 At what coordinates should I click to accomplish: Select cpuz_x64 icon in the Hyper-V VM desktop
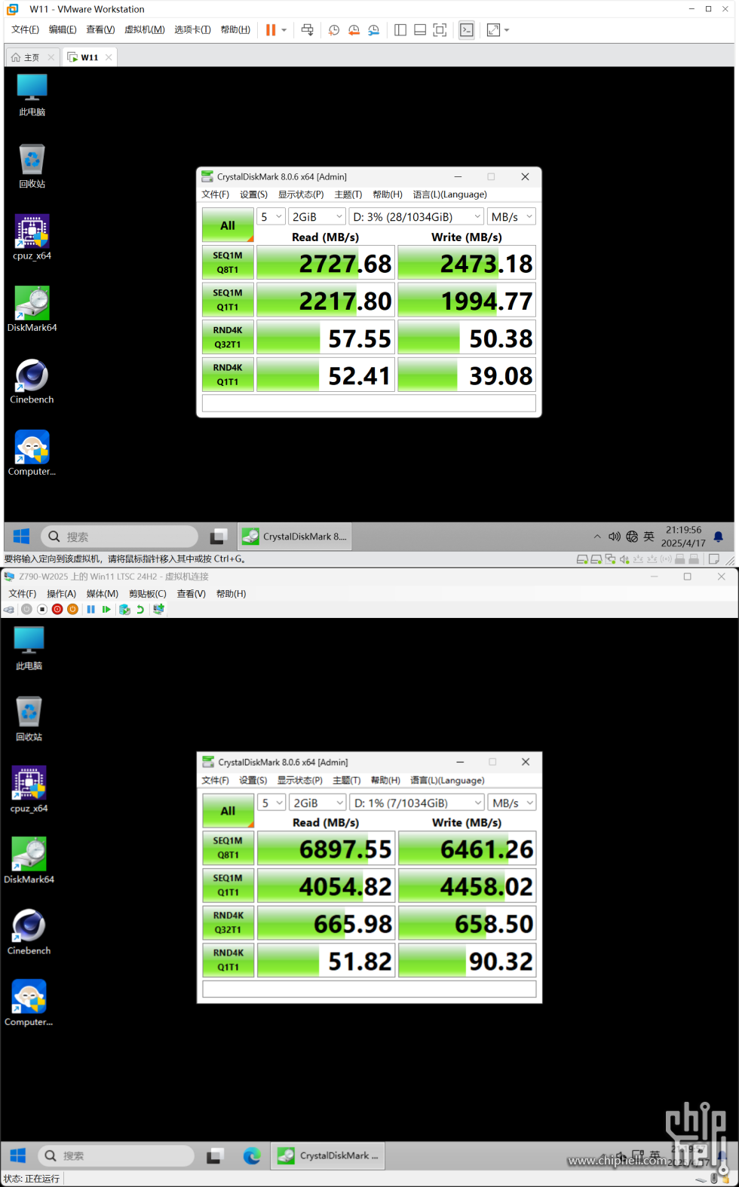point(29,789)
